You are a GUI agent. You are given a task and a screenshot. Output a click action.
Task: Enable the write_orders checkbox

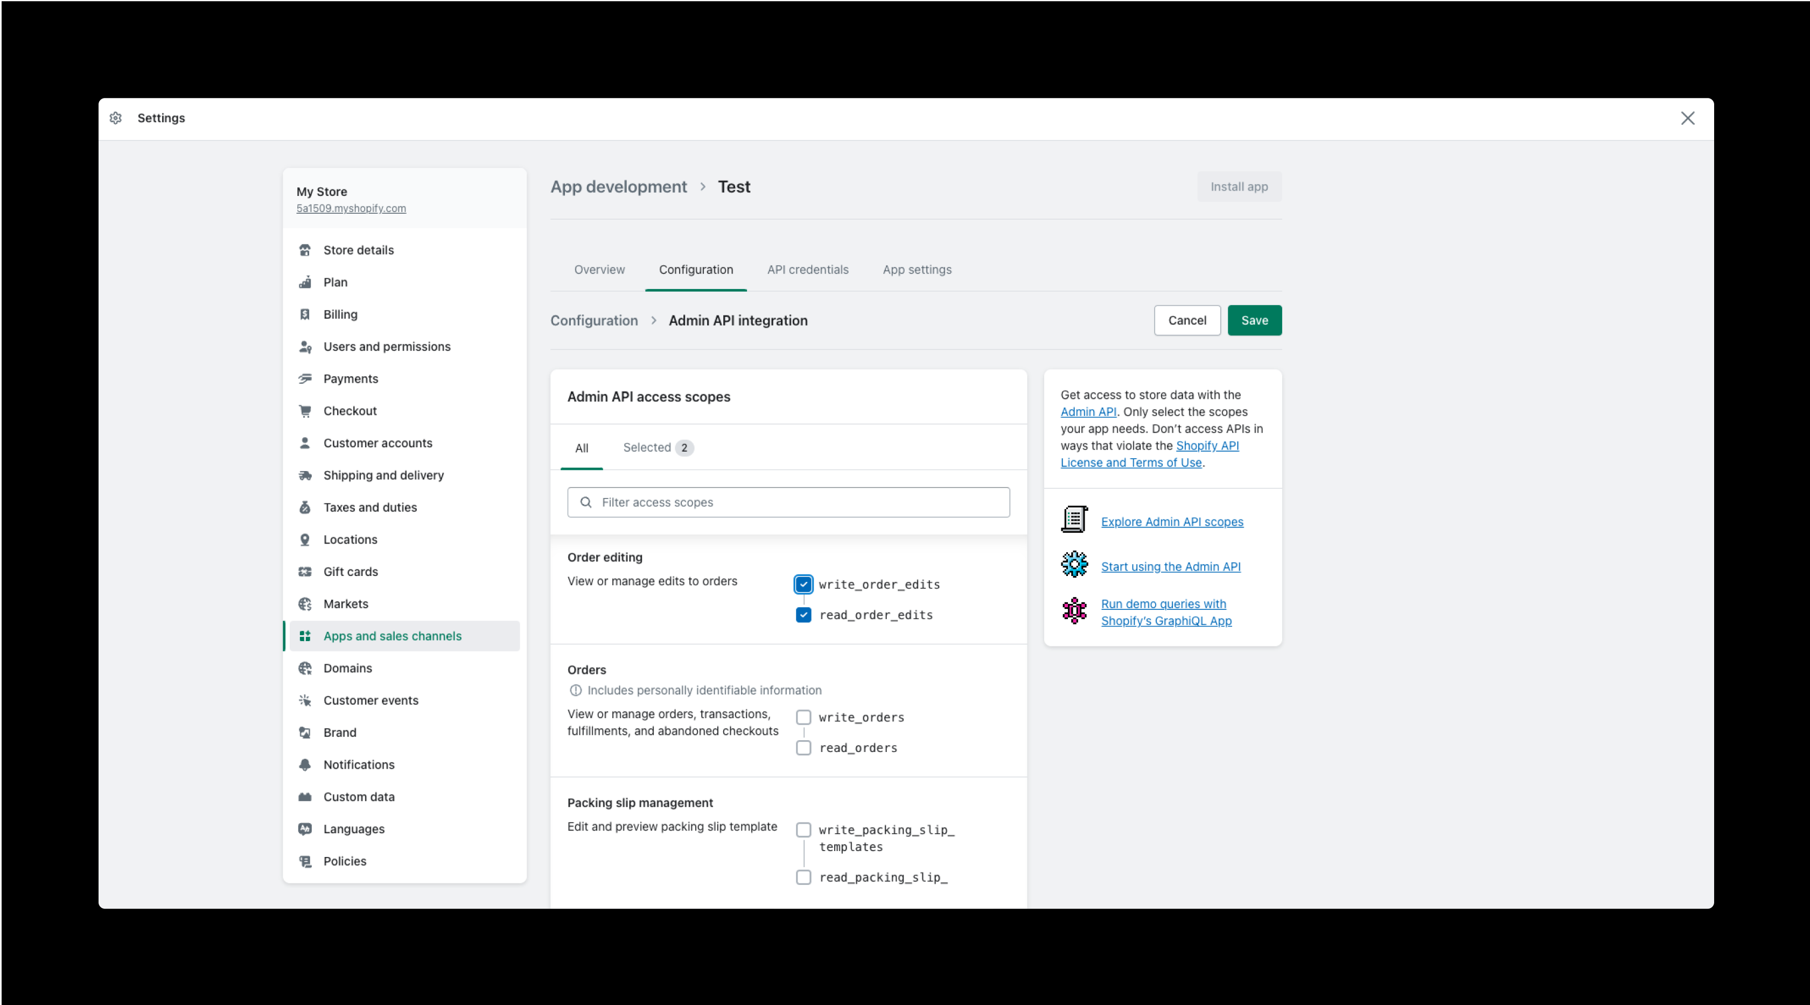point(803,716)
